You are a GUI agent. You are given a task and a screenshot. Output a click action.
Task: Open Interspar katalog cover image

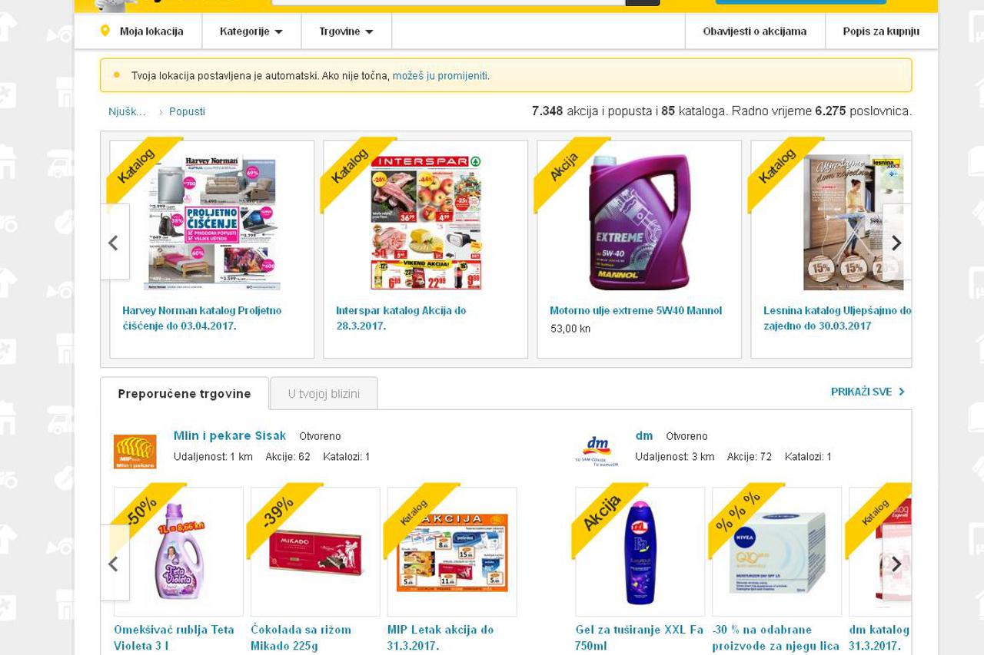coord(426,223)
